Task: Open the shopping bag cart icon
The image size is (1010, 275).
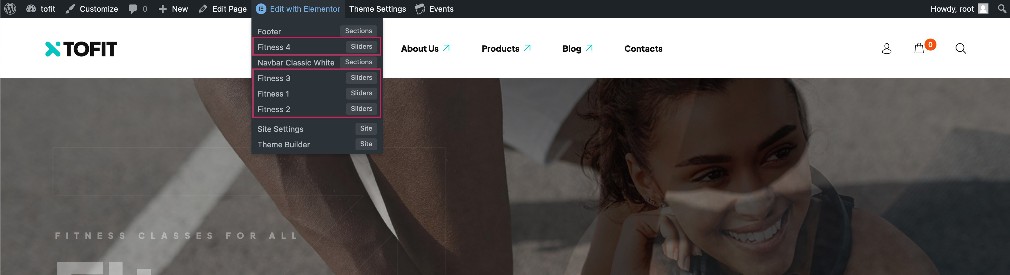Action: pos(919,49)
